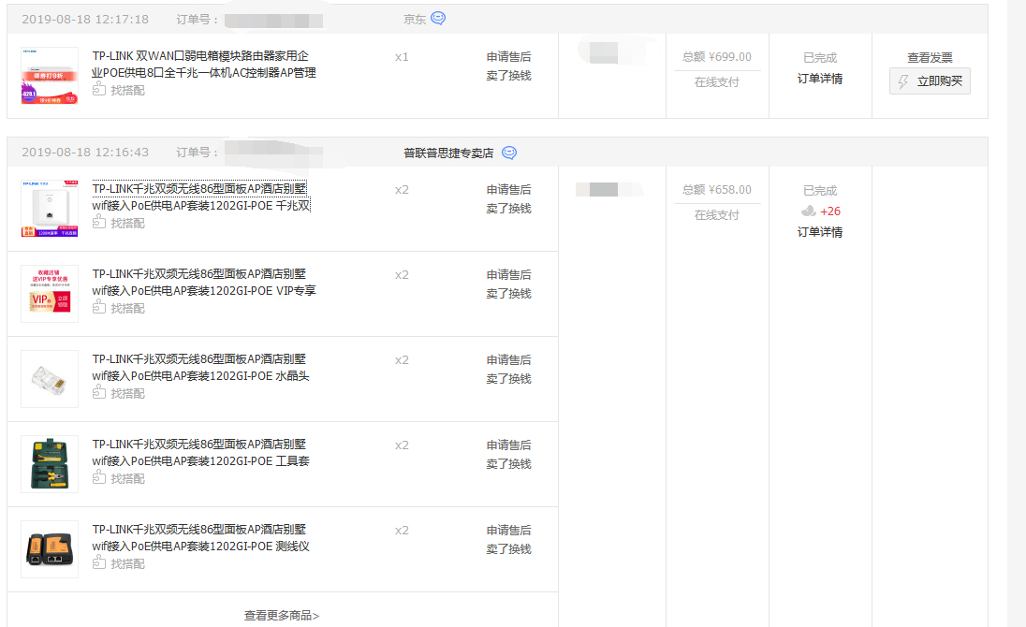
Task: Click 立即购买 button for ¥699.00 order
Action: coord(930,81)
